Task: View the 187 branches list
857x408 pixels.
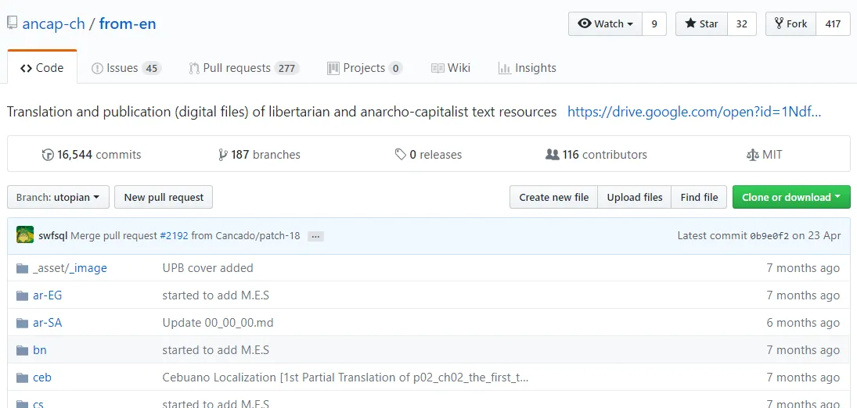Action: pos(259,155)
